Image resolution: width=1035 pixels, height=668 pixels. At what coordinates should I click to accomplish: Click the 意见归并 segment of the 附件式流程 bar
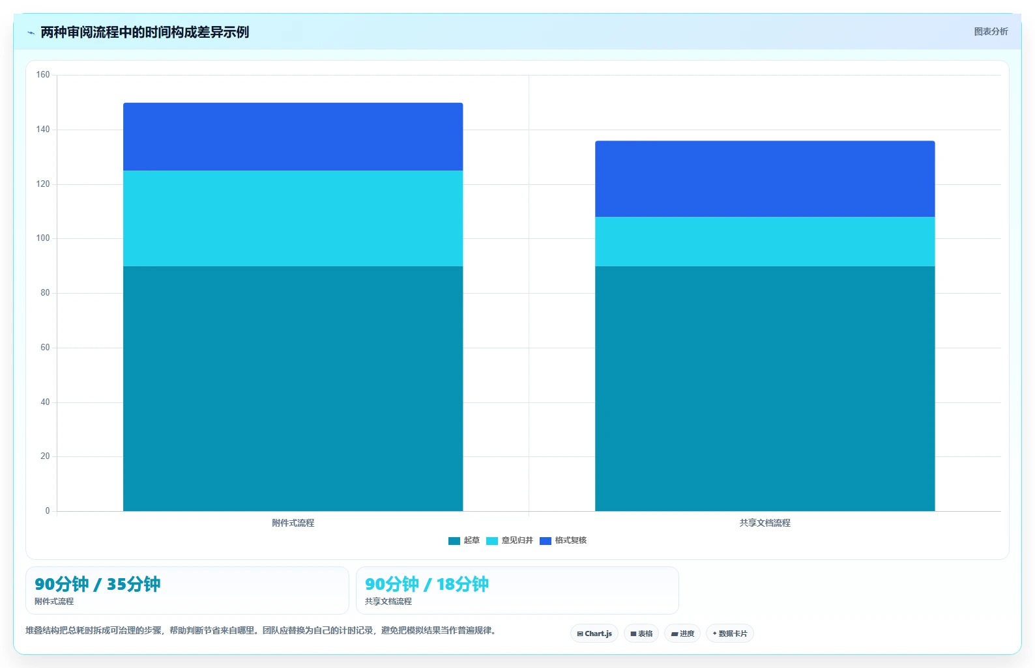(x=293, y=219)
